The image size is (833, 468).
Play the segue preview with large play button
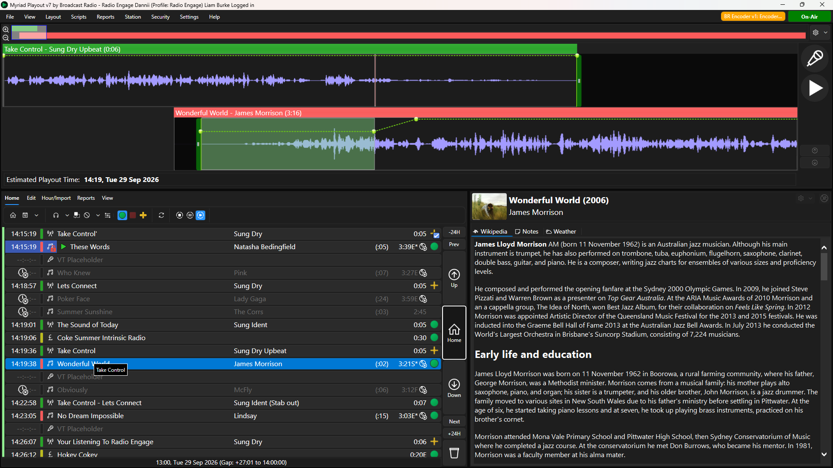tap(815, 88)
